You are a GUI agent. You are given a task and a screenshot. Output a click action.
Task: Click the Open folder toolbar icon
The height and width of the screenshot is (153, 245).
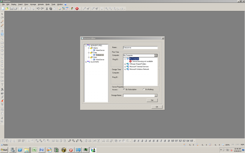tap(7, 9)
